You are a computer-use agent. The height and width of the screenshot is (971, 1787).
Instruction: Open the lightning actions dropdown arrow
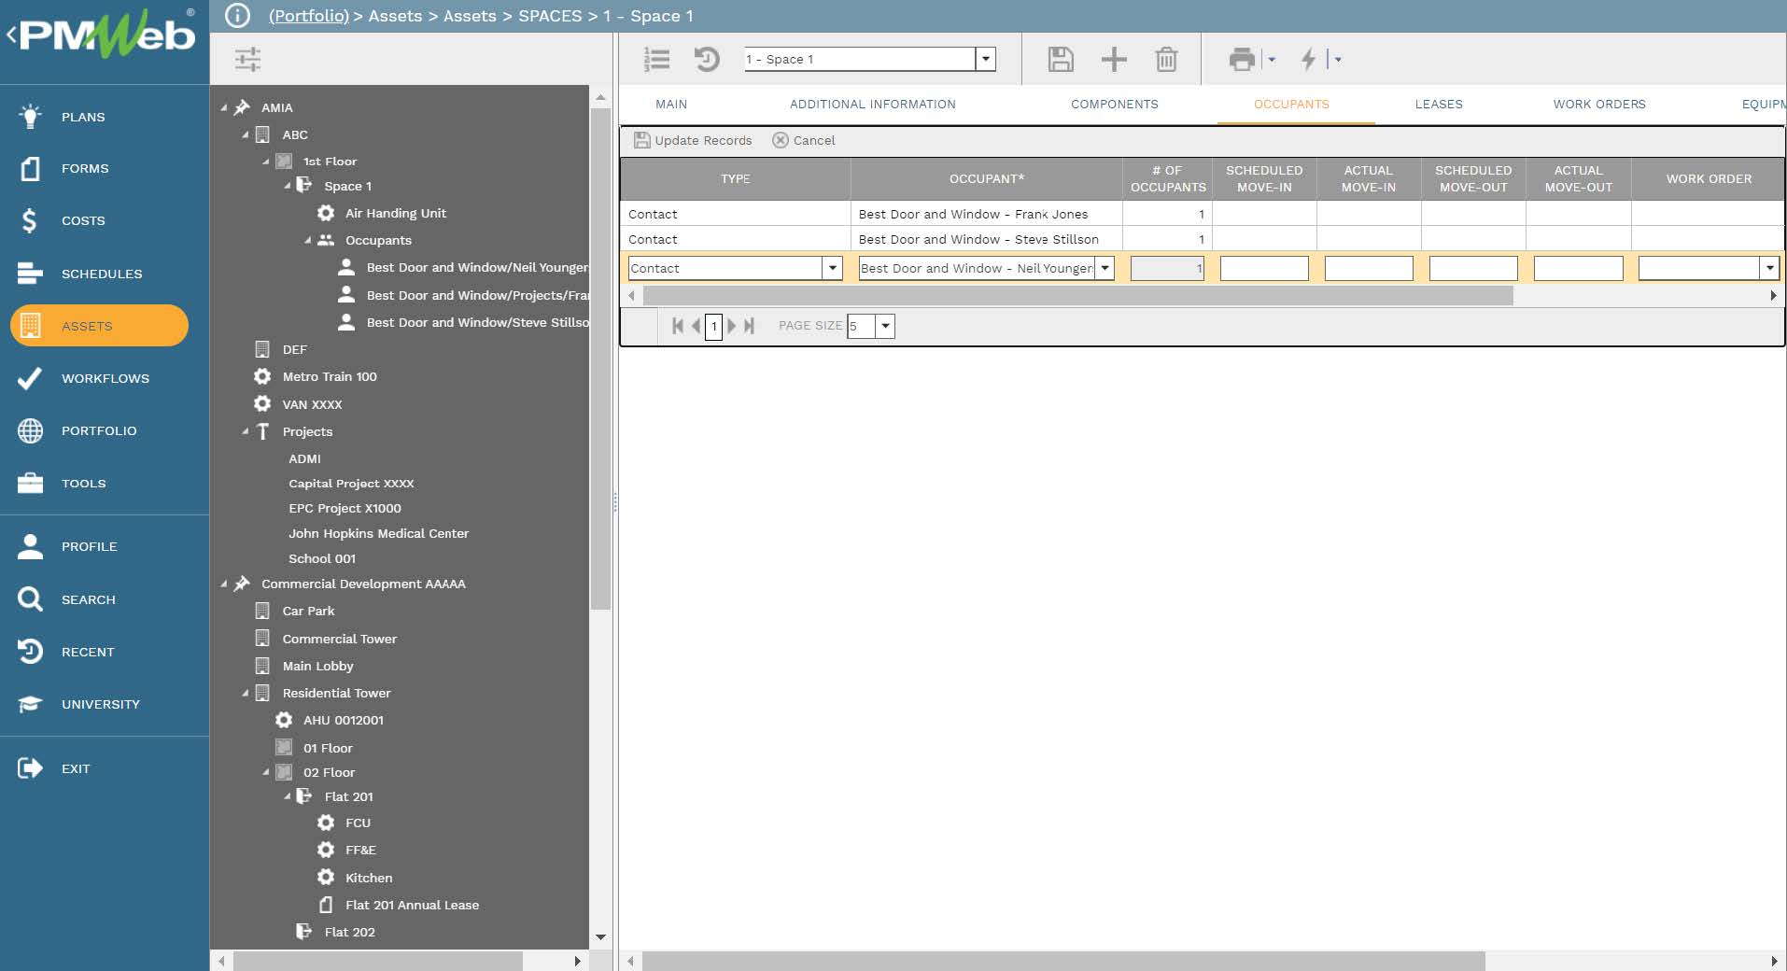coord(1338,60)
